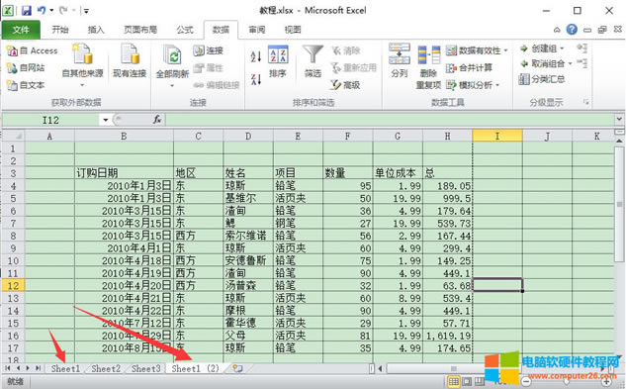626x389 pixels.
Task: Click the insert new worksheet icon
Action: 237,368
